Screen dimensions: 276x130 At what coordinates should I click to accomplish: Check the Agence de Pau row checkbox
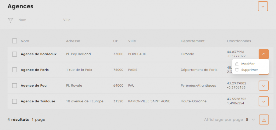tap(15, 86)
